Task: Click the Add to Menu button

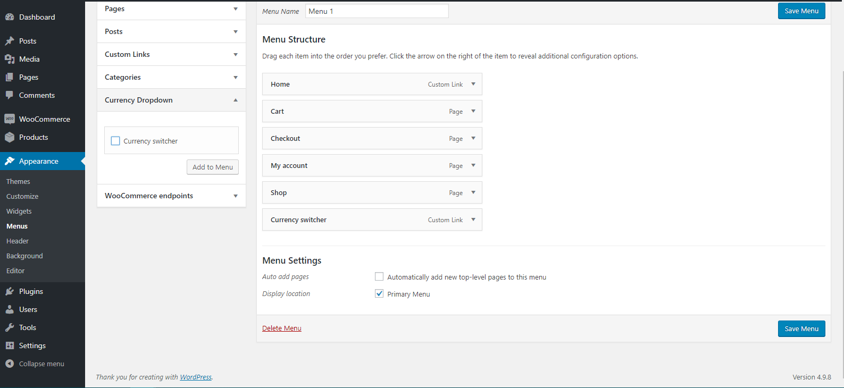Action: point(213,167)
